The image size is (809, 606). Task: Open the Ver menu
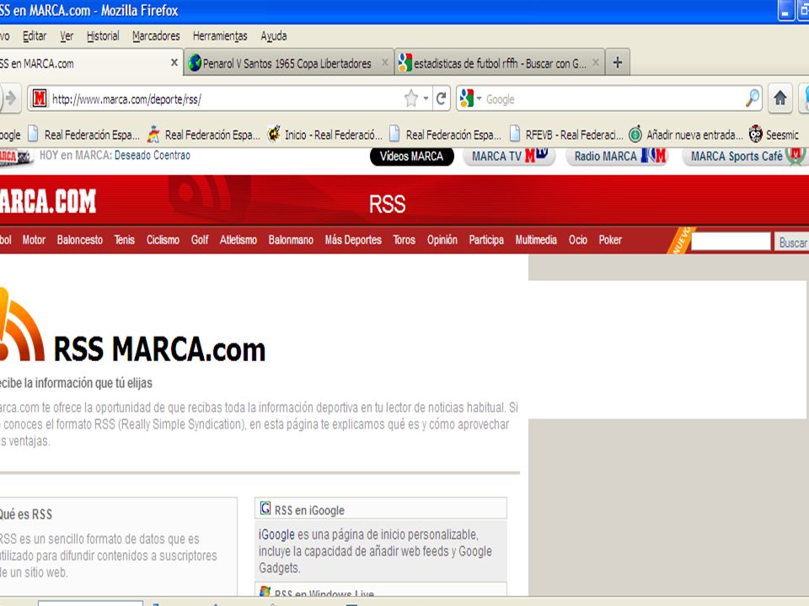coord(67,36)
